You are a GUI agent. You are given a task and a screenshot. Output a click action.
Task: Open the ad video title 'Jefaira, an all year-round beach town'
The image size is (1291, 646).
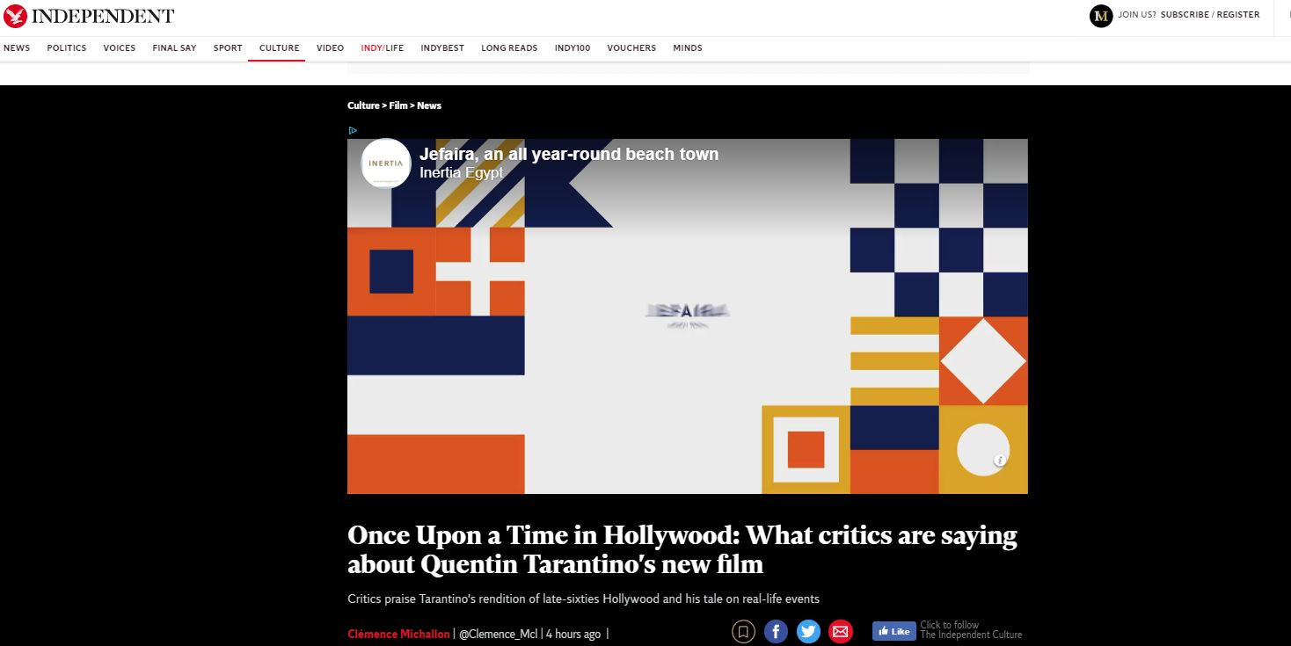pyautogui.click(x=569, y=155)
